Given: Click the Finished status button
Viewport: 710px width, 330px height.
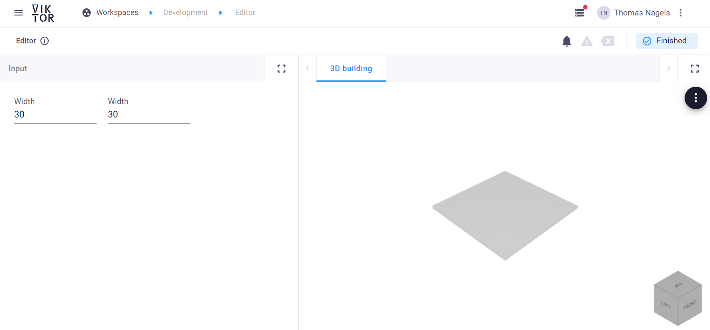Looking at the screenshot, I should [x=667, y=41].
